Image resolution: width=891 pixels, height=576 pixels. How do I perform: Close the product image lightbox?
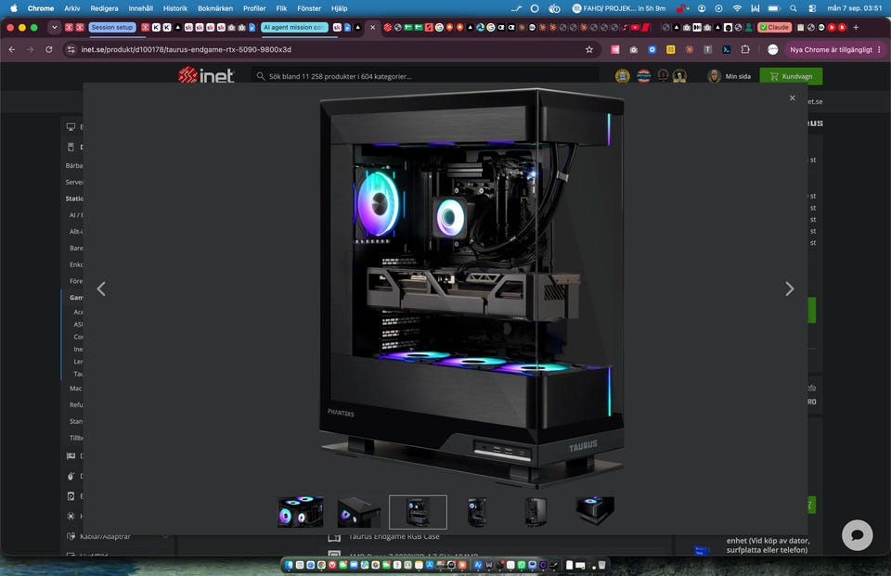792,98
